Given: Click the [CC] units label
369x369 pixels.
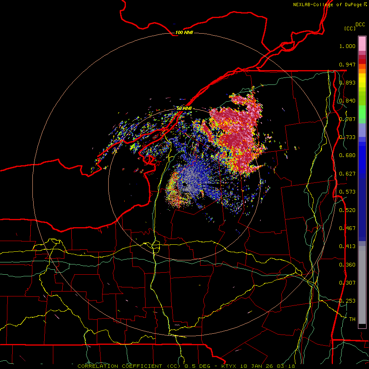Looking at the screenshot, I should pos(350,28).
